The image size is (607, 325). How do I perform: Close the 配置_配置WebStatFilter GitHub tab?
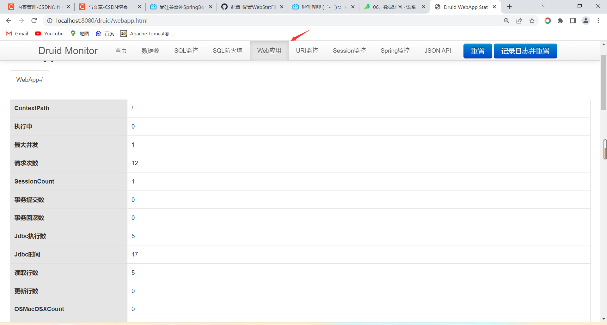click(282, 7)
